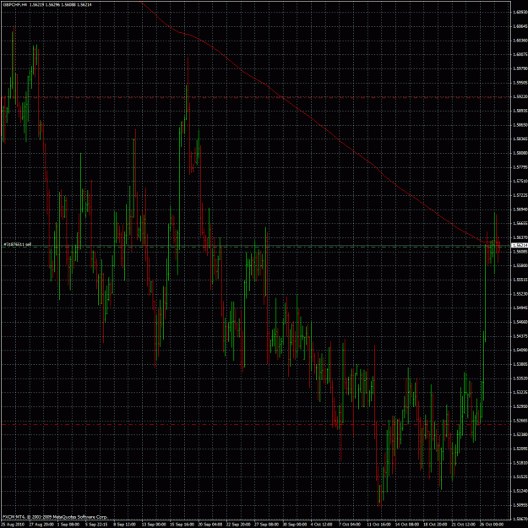Click the 26 Oct 00:00 time label
Viewport: 528px width, 528px height.
click(x=492, y=525)
